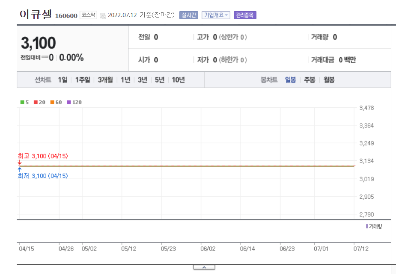Click the 실시간 button
The width and height of the screenshot is (396, 274).
189,15
